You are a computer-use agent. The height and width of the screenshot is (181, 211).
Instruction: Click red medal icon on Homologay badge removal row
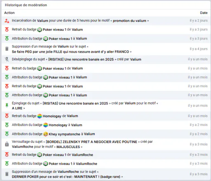click(x=7, y=116)
